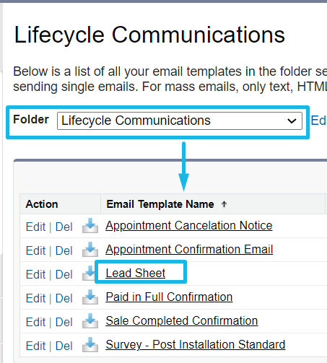This screenshot has width=327, height=363.
Task: Edit the Appointment Confirmation Email template
Action: point(35,250)
